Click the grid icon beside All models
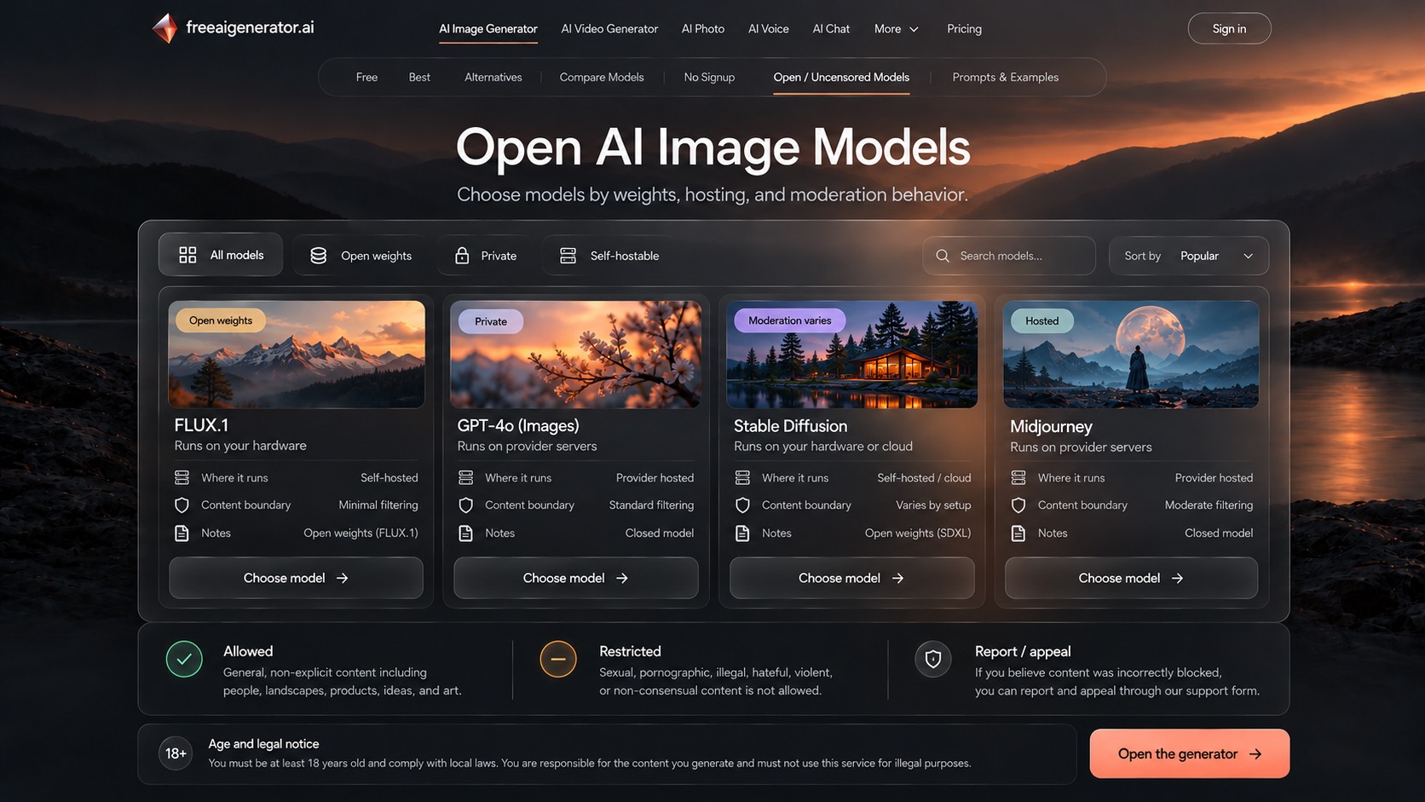This screenshot has height=802, width=1425. click(187, 255)
